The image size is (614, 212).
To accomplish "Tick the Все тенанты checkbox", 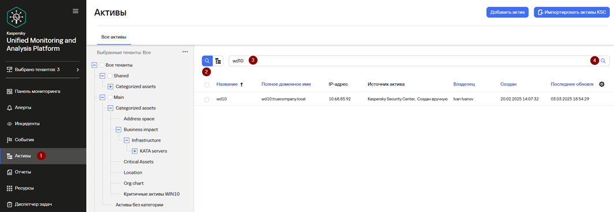I will [102, 65].
